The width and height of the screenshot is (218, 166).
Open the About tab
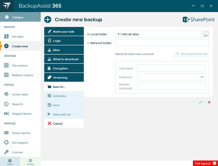[x=10, y=162]
